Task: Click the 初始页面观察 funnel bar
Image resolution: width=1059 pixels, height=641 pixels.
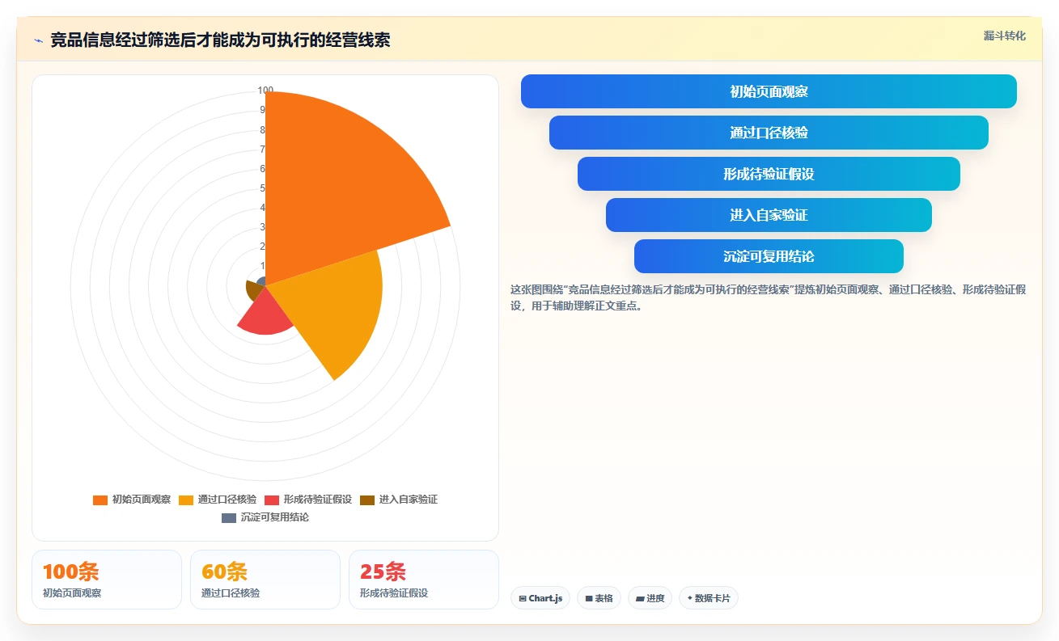Action: [x=769, y=91]
